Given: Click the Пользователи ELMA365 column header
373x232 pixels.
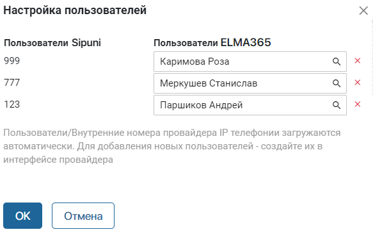Looking at the screenshot, I should [x=212, y=43].
